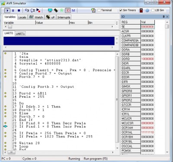Click the dark red icon after Sim Timers
173x162 pixels.
pyautogui.click(x=141, y=10)
